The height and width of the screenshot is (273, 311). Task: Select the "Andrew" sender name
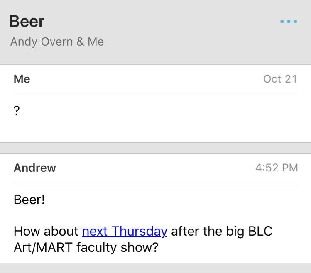35,168
